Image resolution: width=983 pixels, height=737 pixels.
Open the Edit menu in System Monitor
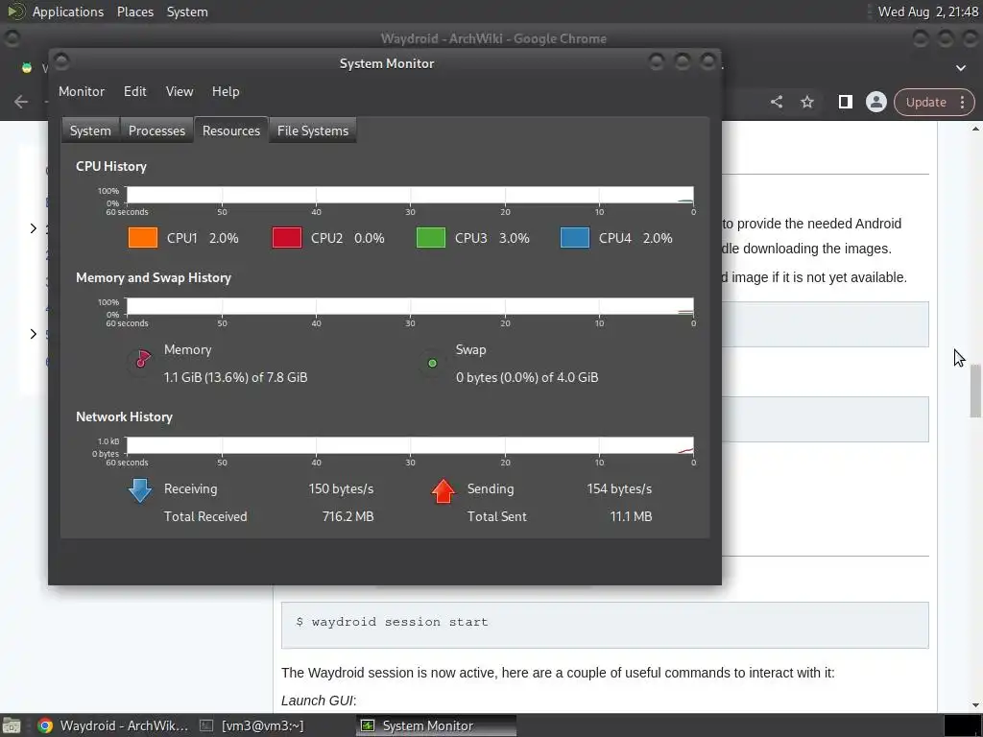pyautogui.click(x=134, y=91)
